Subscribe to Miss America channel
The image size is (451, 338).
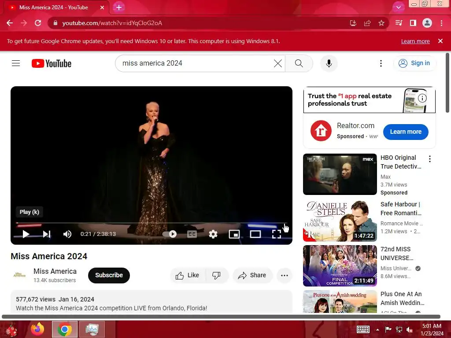pyautogui.click(x=109, y=276)
